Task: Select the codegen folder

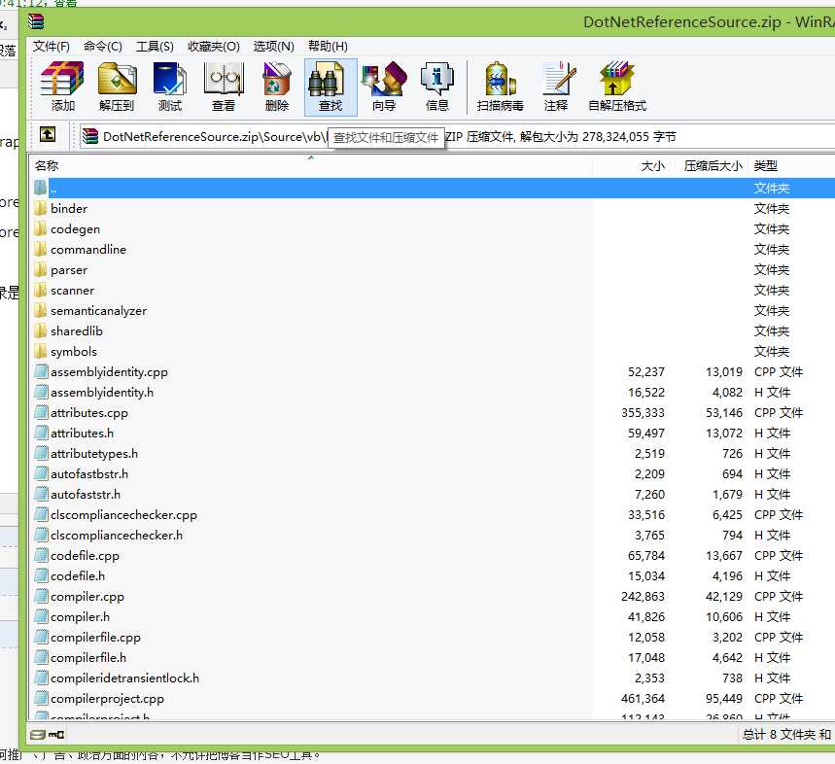Action: (75, 229)
